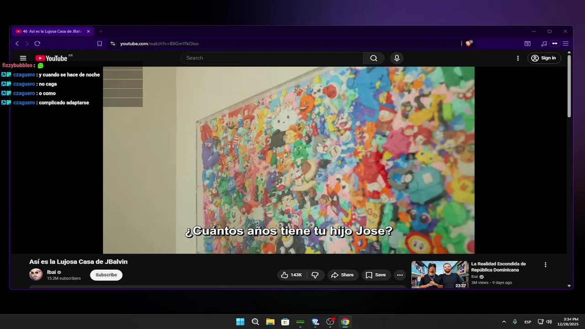Open the Ibai channel avatar
The width and height of the screenshot is (585, 329).
tap(36, 275)
